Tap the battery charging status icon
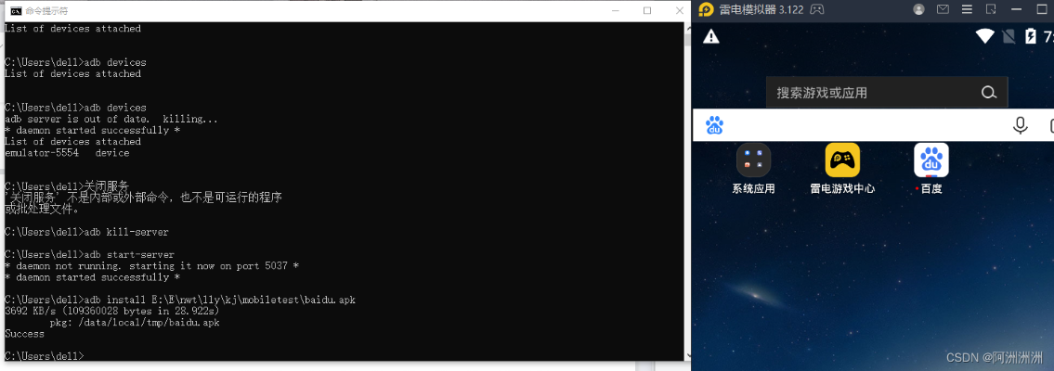Image resolution: width=1054 pixels, height=371 pixels. coord(1030,37)
